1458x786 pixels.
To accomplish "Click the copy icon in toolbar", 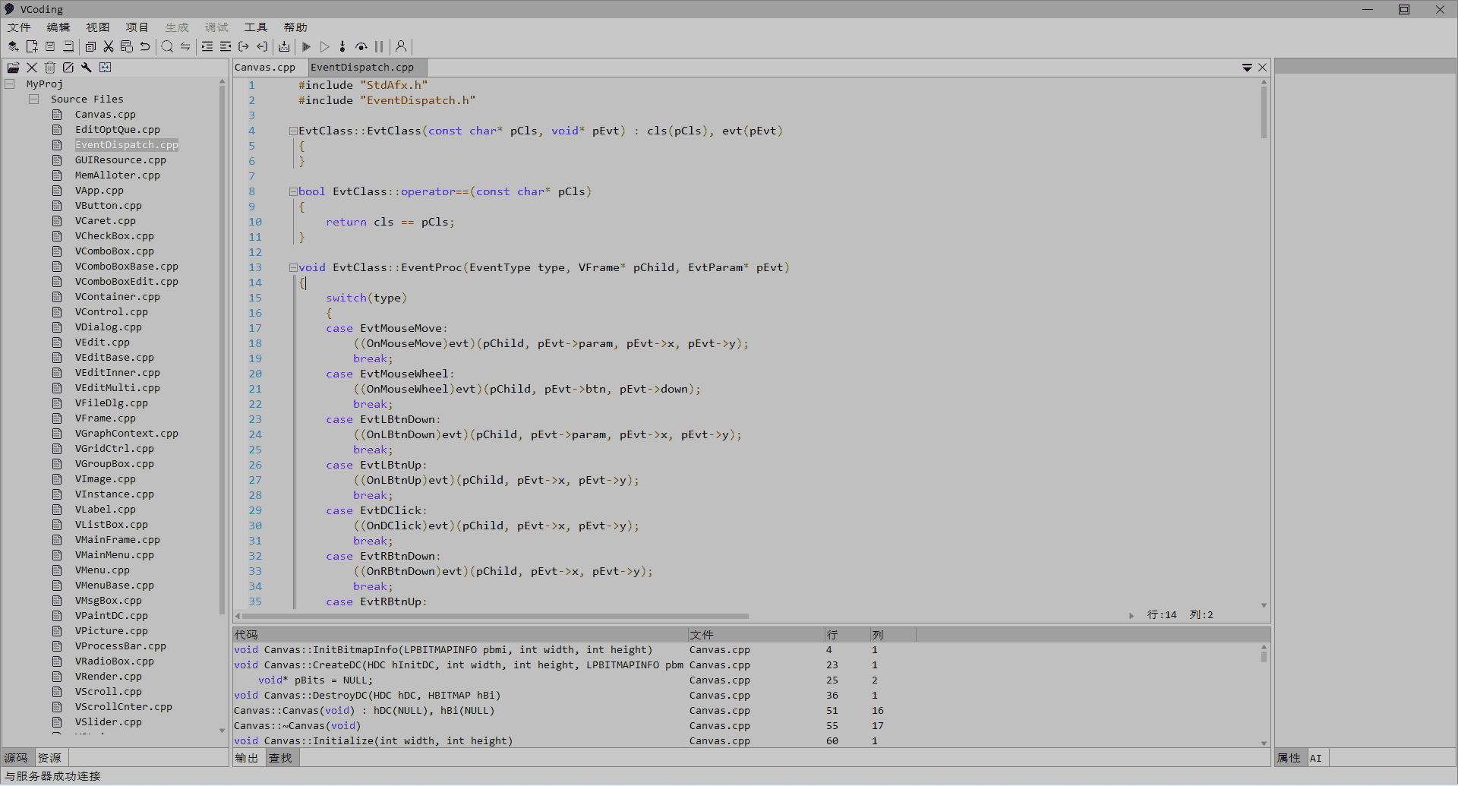I will pos(90,46).
